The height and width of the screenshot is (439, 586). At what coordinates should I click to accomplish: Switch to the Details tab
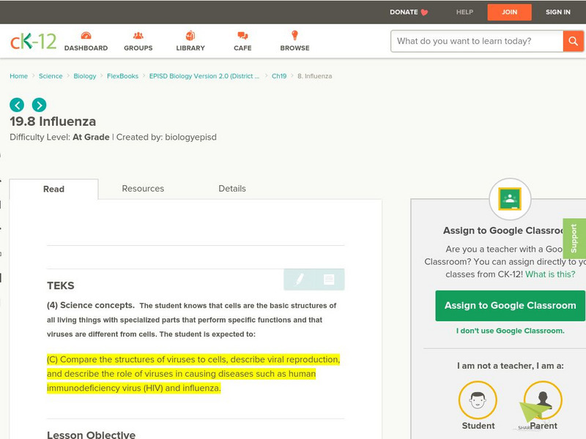(232, 189)
